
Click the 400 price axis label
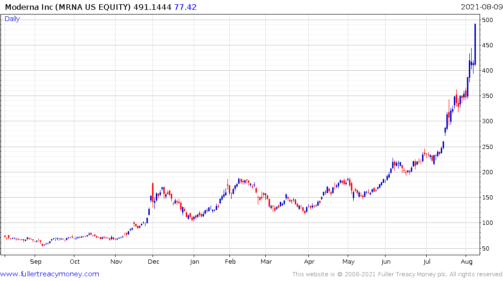click(488, 71)
